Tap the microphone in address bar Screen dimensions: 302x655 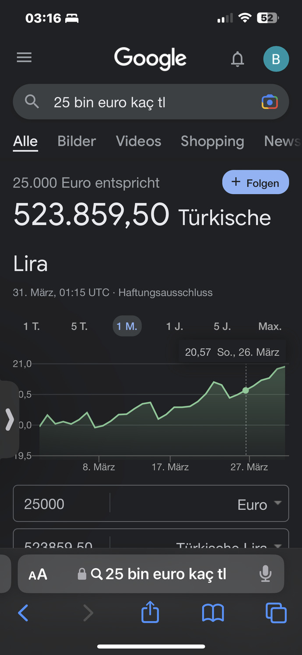pyautogui.click(x=265, y=573)
